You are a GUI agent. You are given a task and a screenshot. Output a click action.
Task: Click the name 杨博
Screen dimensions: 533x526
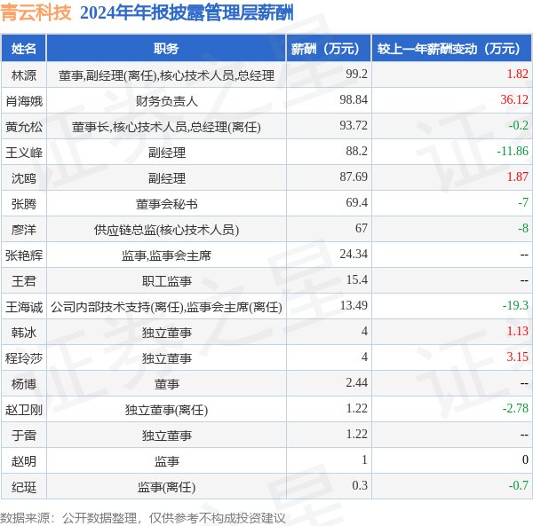pyautogui.click(x=23, y=384)
